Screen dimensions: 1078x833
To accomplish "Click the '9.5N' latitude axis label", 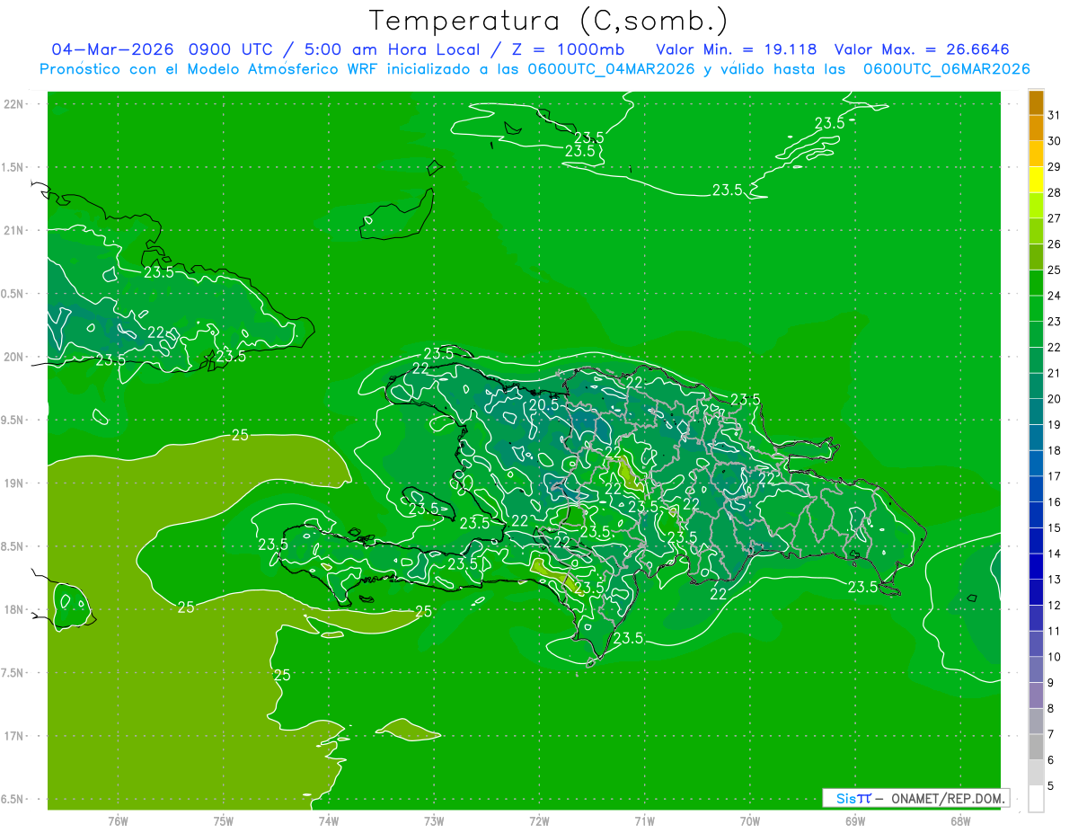I will pos(13,420).
